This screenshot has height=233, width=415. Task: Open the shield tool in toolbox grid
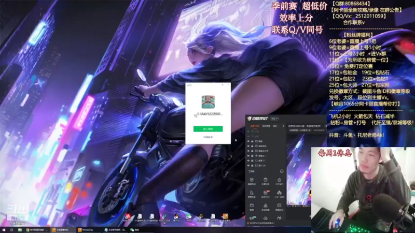(252, 181)
